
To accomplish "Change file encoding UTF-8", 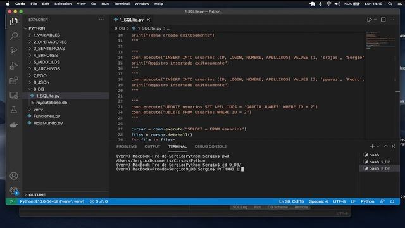I will [x=339, y=201].
